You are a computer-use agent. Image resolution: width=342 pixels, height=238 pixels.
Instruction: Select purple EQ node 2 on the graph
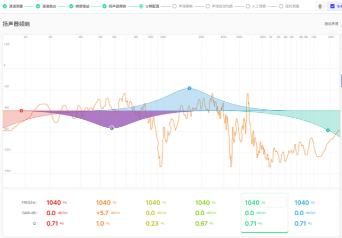pos(112,128)
